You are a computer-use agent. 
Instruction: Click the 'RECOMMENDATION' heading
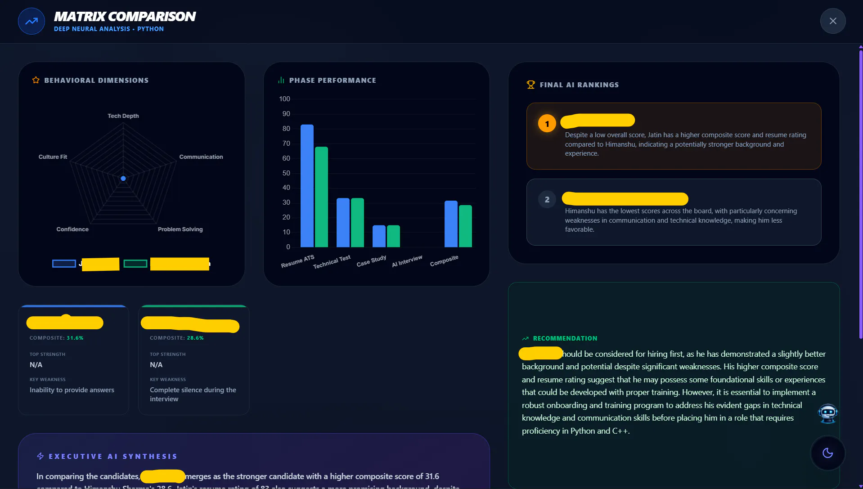[565, 338]
